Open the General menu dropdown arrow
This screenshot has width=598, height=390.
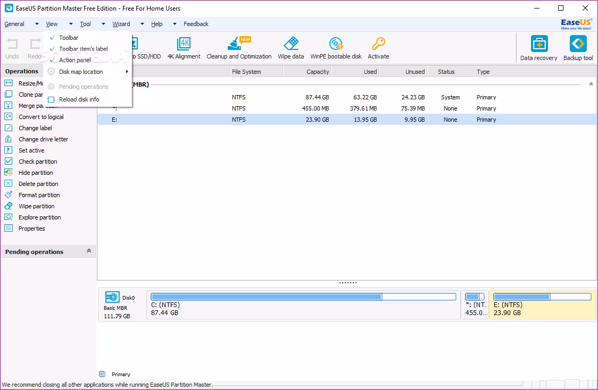coord(37,24)
